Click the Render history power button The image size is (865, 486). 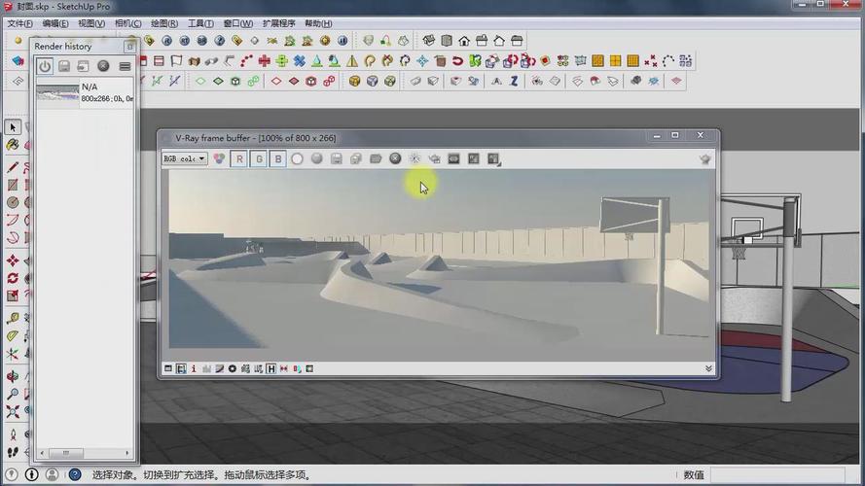point(45,66)
